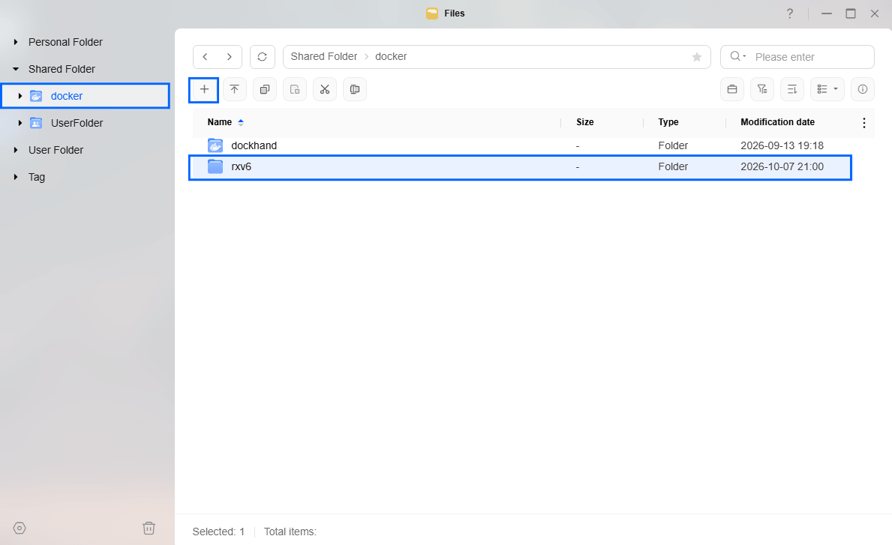
Task: Go forward with the right arrow
Action: click(230, 57)
